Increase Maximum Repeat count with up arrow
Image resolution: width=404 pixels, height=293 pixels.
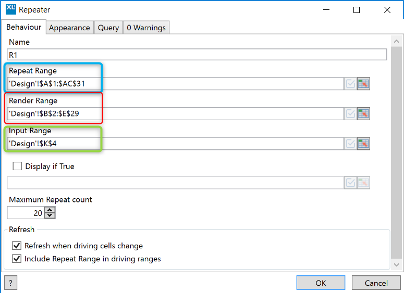coord(50,210)
